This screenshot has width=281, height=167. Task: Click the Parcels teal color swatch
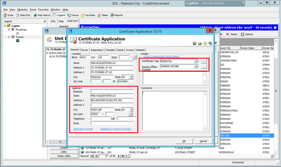click(18, 41)
